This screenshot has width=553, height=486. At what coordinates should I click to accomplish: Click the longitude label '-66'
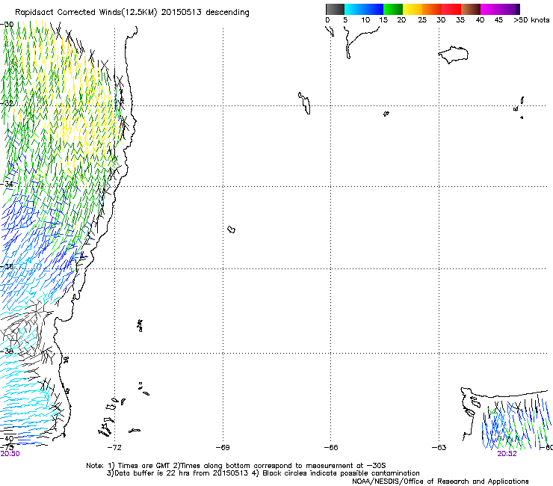pyautogui.click(x=331, y=448)
